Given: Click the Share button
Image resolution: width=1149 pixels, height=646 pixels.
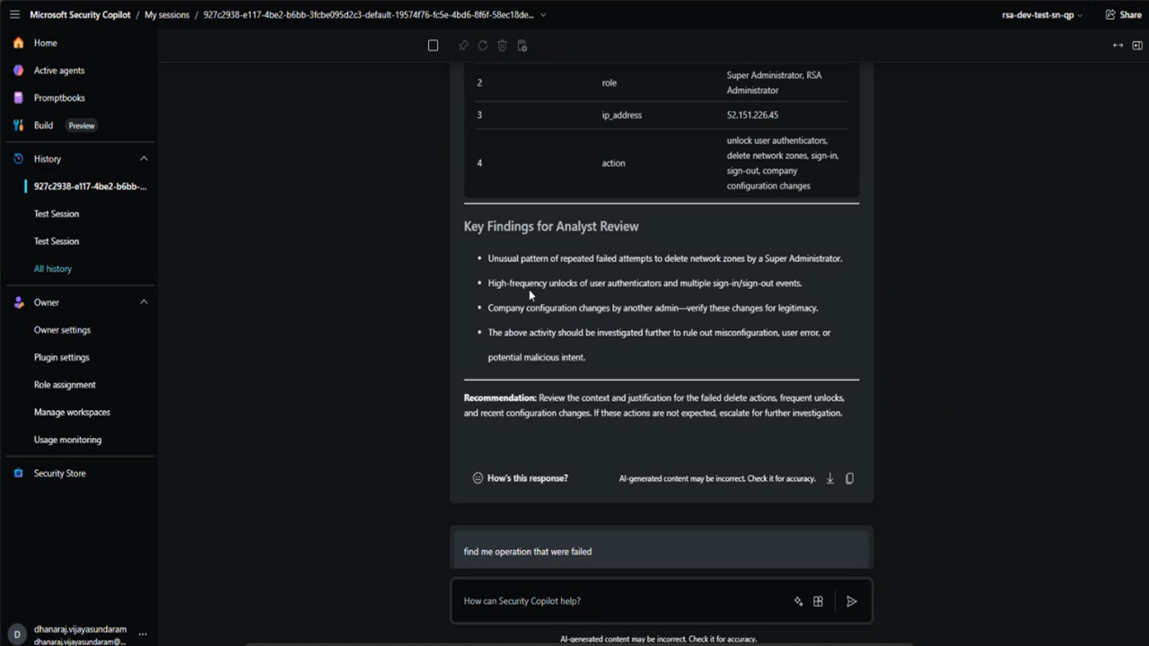Looking at the screenshot, I should click(x=1123, y=14).
